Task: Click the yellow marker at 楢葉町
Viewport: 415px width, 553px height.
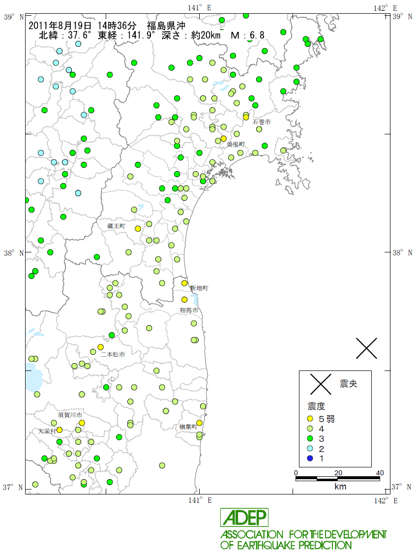Action: (199, 423)
